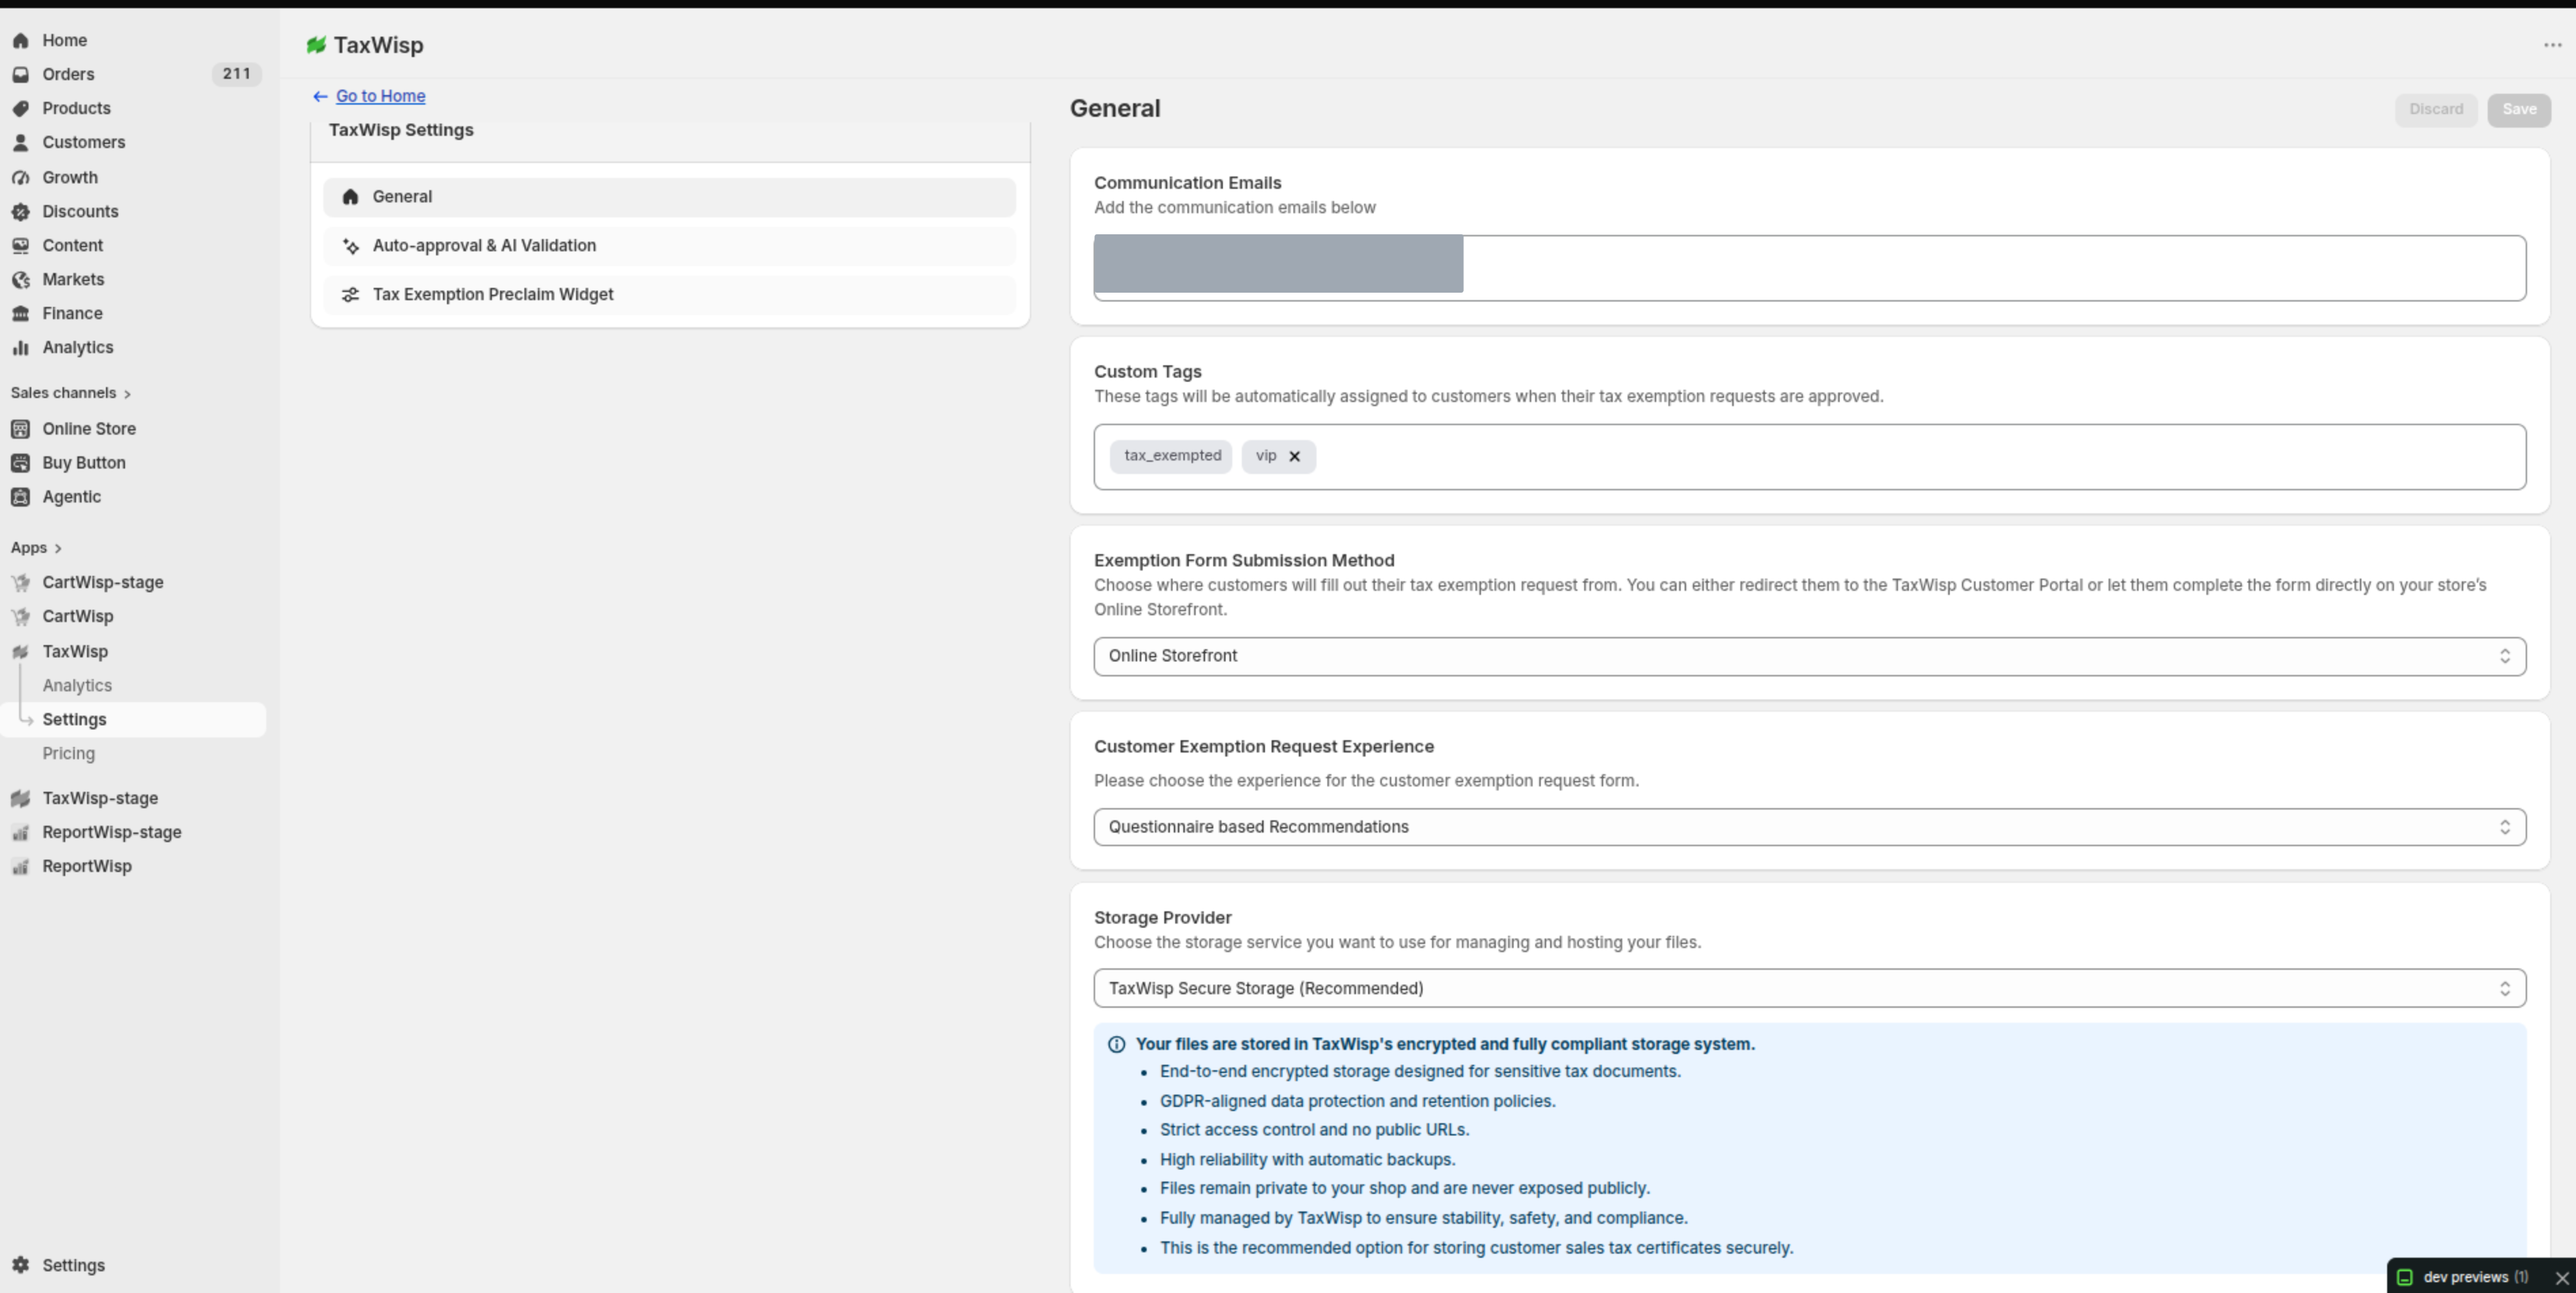Remove the vip tag
This screenshot has width=2576, height=1293.
click(x=1294, y=456)
